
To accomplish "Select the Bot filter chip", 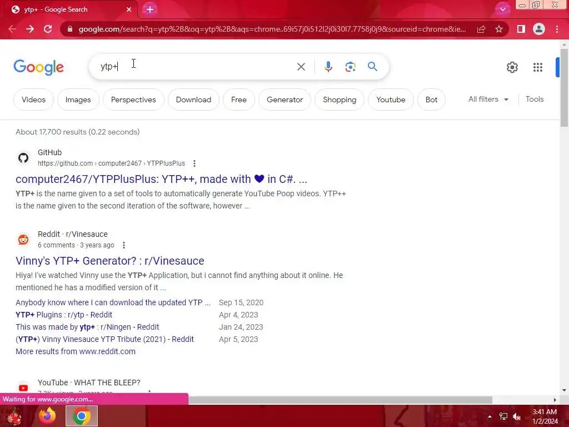I will coord(431,100).
